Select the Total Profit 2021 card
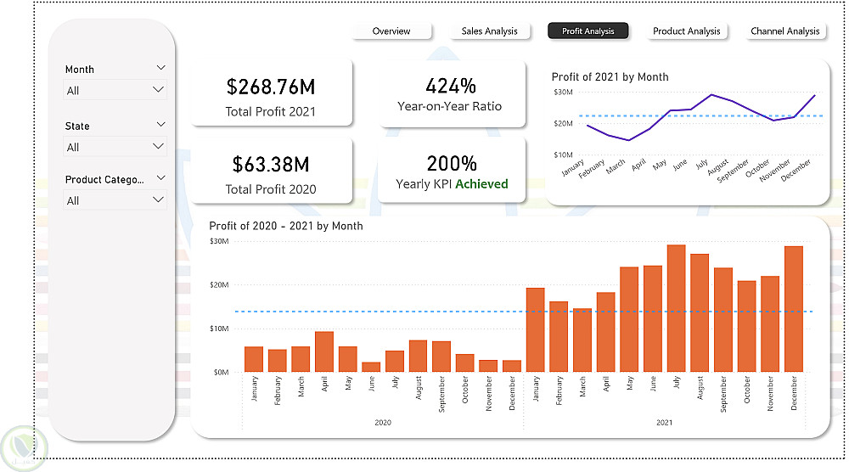This screenshot has height=472, width=849. click(x=272, y=93)
